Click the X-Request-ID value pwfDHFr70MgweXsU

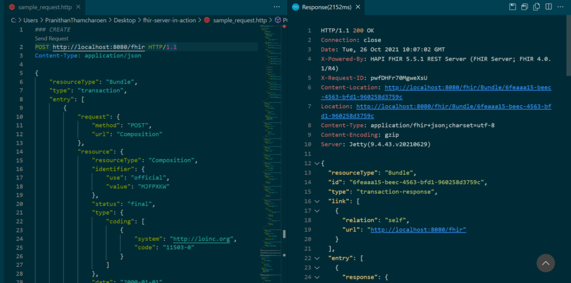click(399, 78)
